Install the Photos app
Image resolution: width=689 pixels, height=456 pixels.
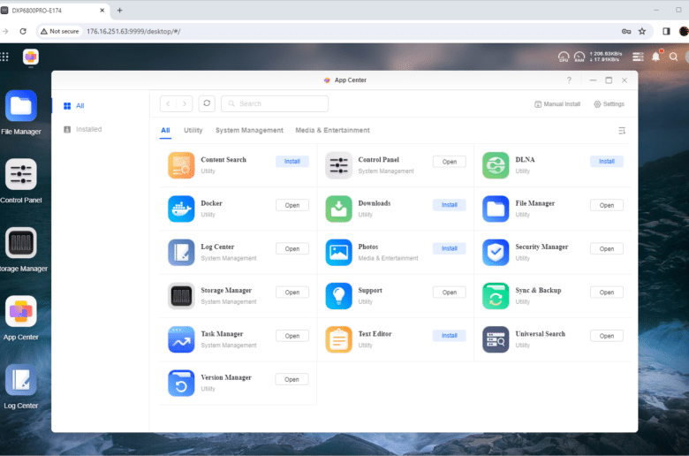pos(449,248)
